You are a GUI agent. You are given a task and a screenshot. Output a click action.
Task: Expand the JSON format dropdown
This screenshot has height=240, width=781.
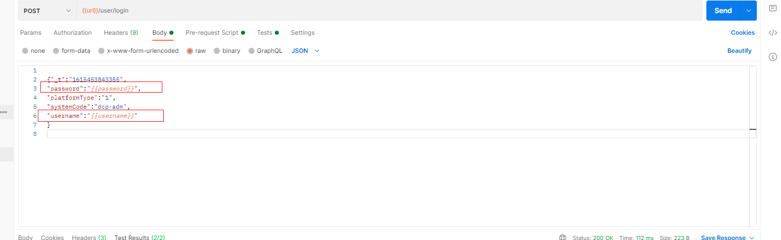point(306,51)
